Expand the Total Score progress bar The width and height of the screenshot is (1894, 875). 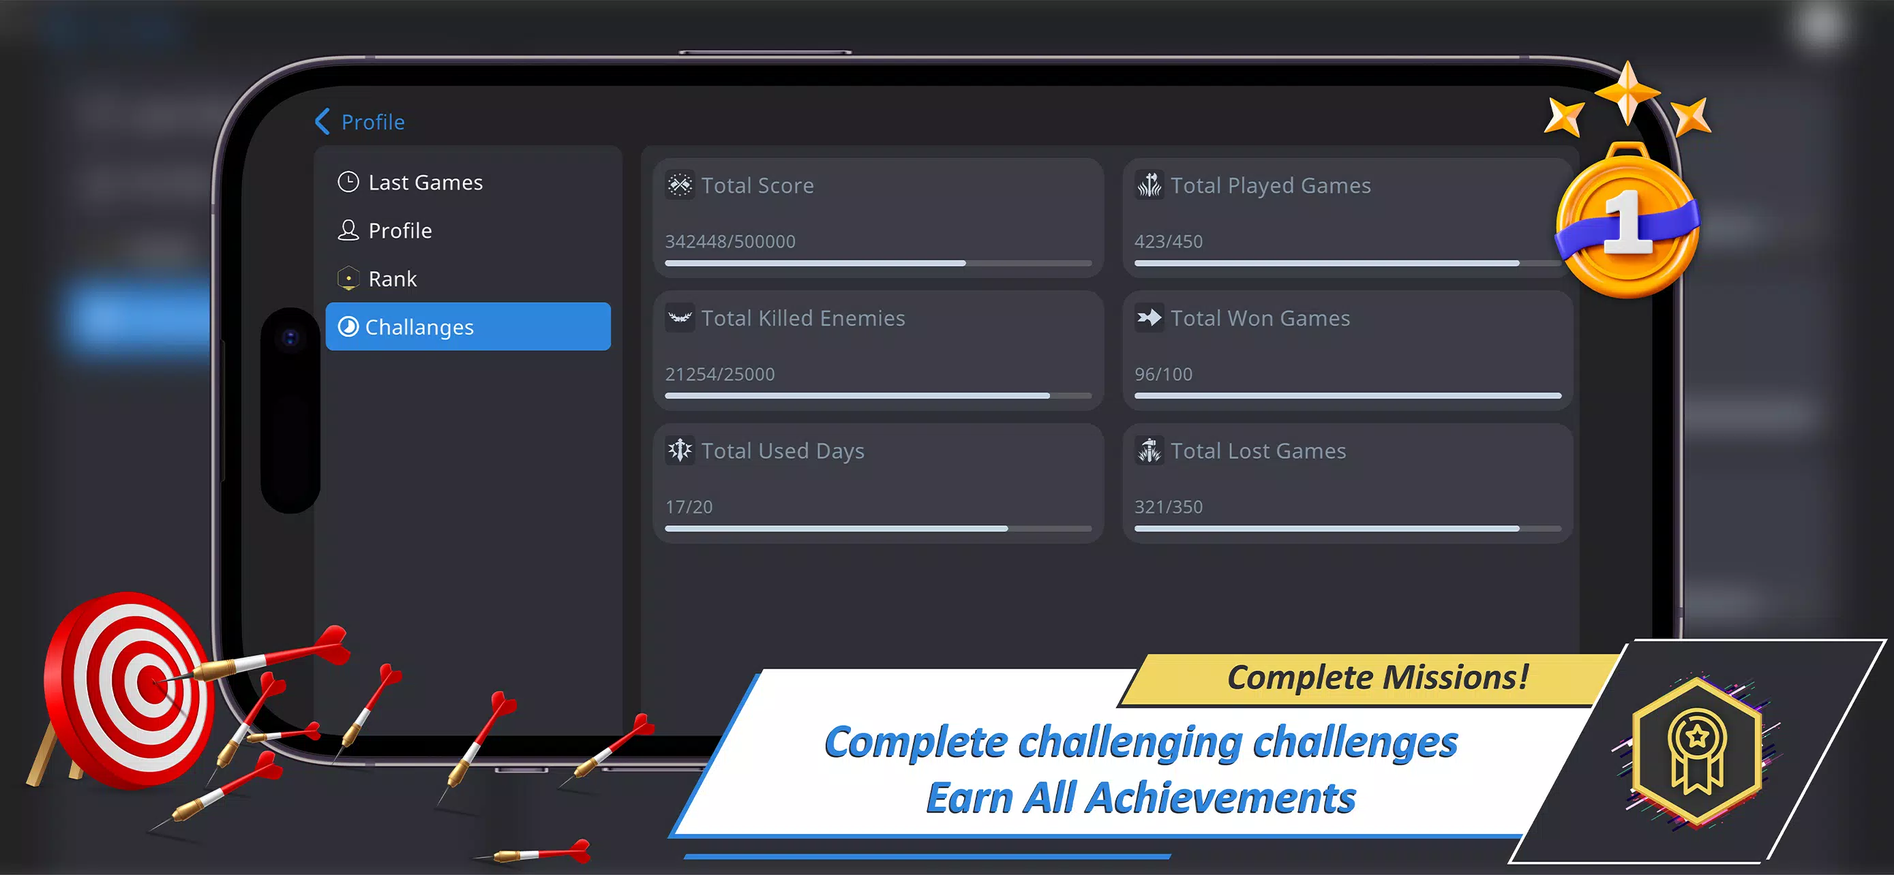(878, 264)
